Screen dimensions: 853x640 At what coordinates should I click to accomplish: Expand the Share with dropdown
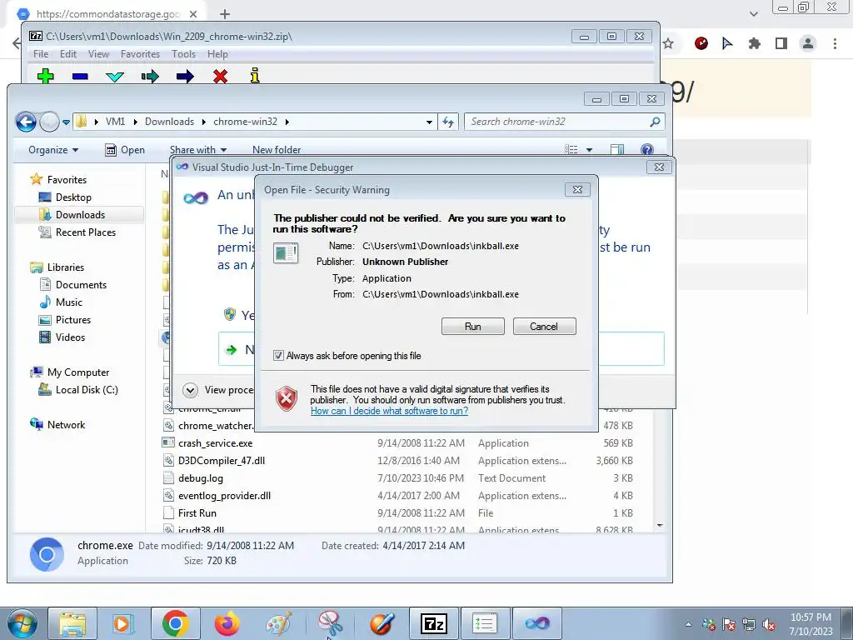pos(198,150)
